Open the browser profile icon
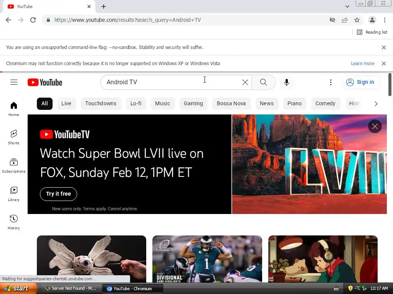This screenshot has height=294, width=393. (x=372, y=20)
